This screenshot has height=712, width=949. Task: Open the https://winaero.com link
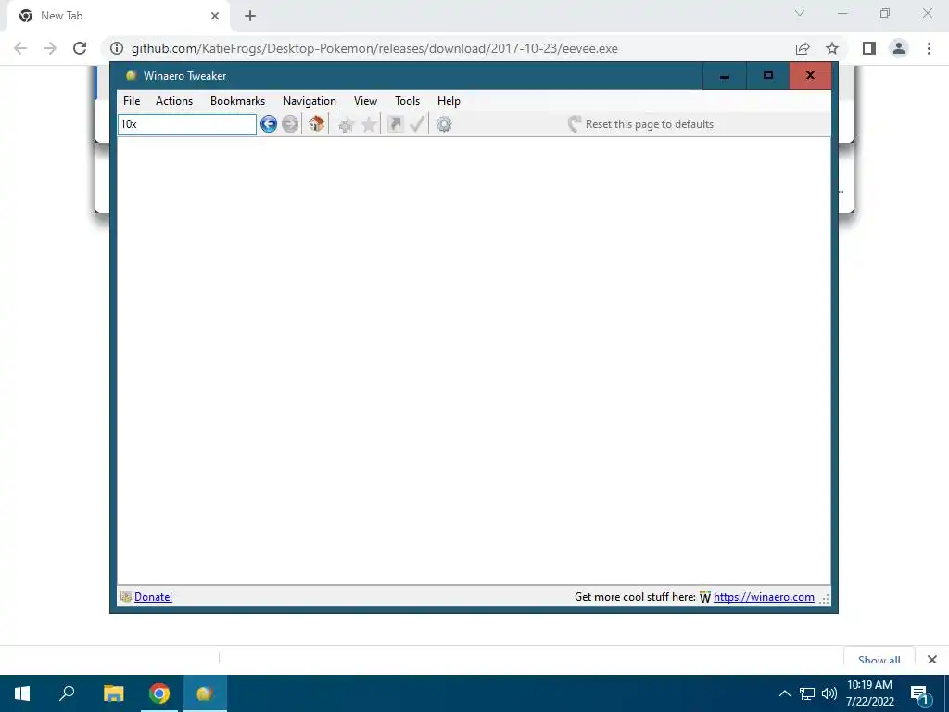(764, 597)
